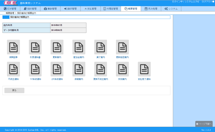Click the 支払完了通知 document icon
The image size is (215, 132).
point(144,69)
